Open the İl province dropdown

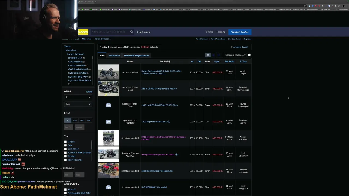point(78,97)
